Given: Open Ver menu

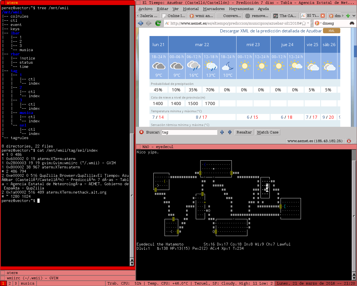Looking at the screenshot, I should pos(175,9).
